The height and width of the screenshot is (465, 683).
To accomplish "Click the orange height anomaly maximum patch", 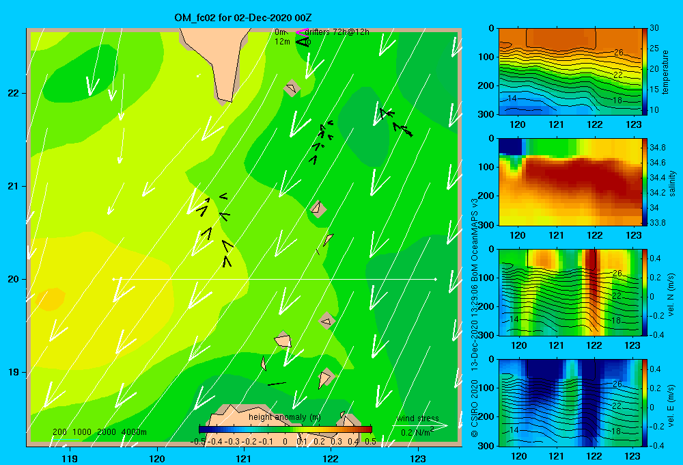I will 51,300.
